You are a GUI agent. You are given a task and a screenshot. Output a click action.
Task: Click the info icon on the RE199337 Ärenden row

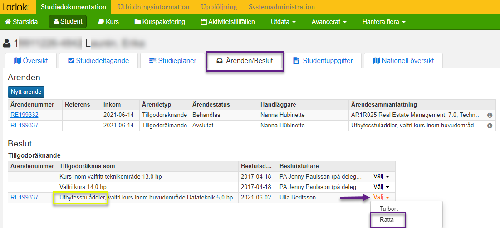click(490, 126)
